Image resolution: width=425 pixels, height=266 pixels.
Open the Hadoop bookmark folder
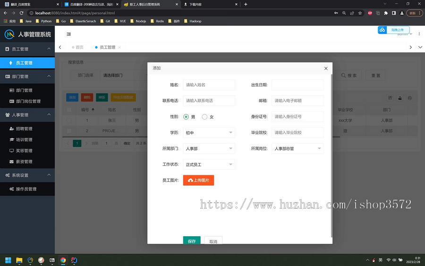pos(193,21)
